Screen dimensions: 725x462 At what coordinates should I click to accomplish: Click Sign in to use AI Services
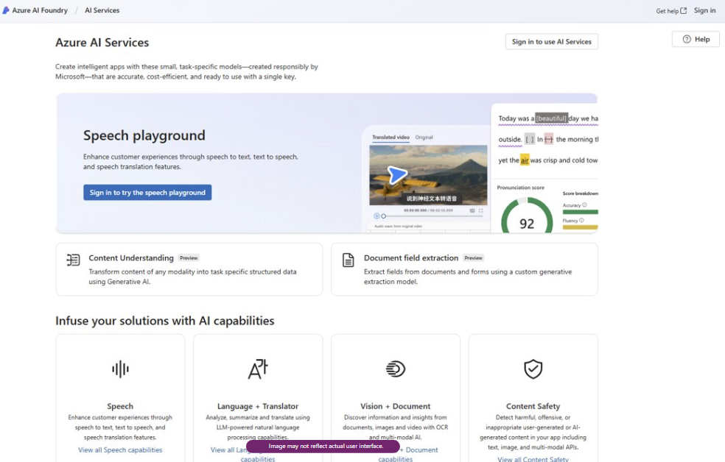(x=552, y=41)
